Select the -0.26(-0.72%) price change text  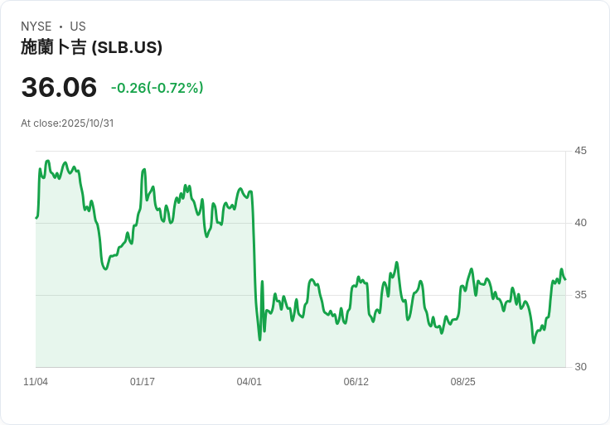pos(157,88)
